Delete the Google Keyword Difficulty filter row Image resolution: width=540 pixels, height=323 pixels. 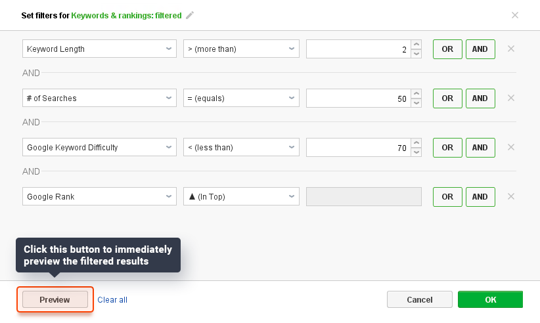tap(511, 147)
